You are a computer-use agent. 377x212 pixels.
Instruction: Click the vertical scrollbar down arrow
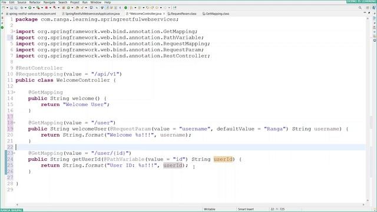pyautogui.click(x=368, y=200)
